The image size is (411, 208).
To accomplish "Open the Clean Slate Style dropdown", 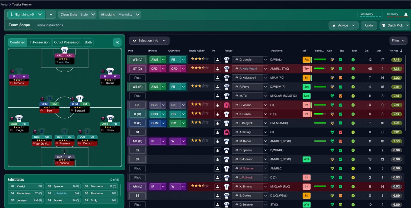I will point(77,14).
